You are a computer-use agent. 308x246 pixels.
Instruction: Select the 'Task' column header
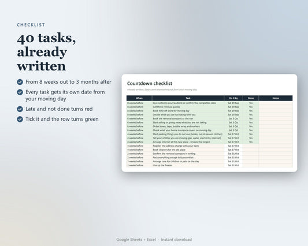pyautogui.click(x=188, y=98)
